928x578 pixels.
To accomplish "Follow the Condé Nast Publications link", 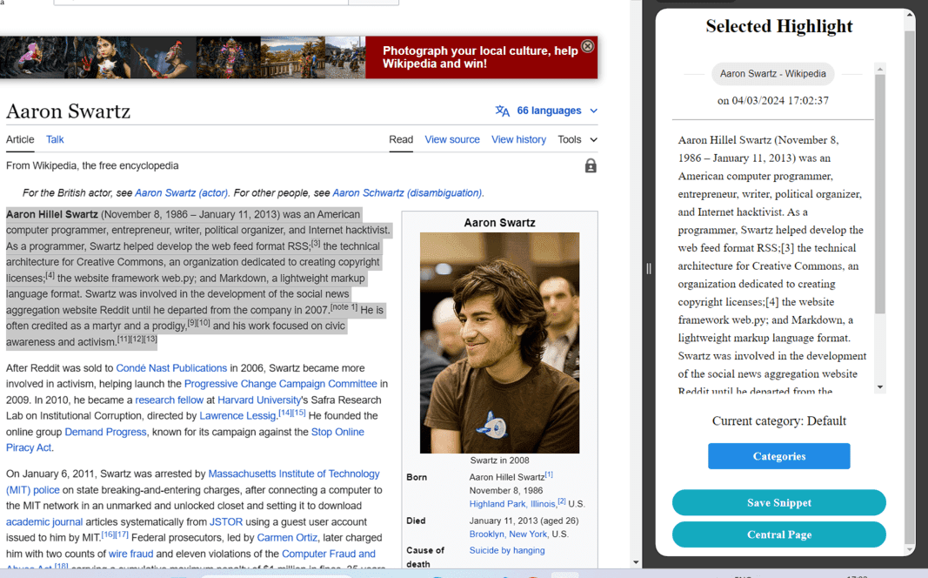I will [171, 368].
